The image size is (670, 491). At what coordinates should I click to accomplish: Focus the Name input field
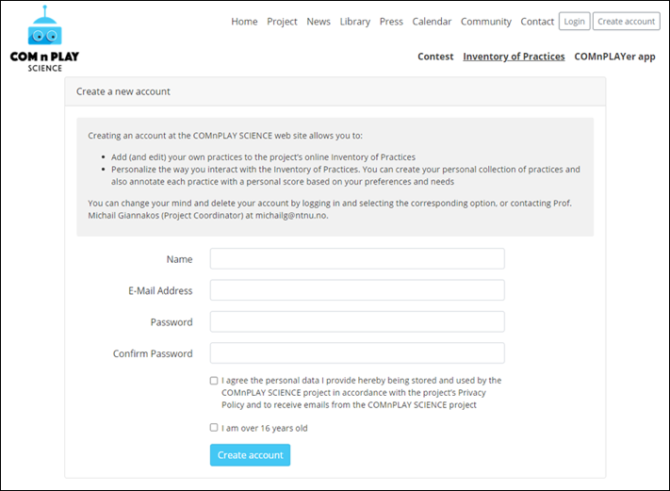click(357, 258)
